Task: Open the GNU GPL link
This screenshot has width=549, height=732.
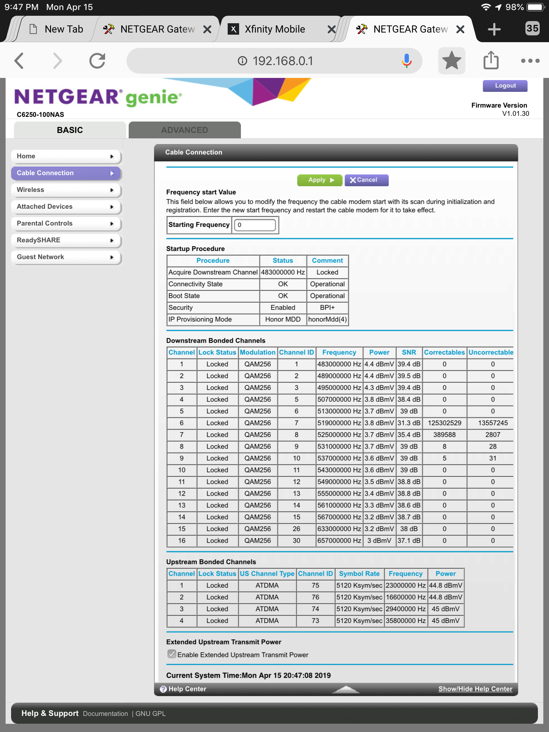Action: [150, 714]
